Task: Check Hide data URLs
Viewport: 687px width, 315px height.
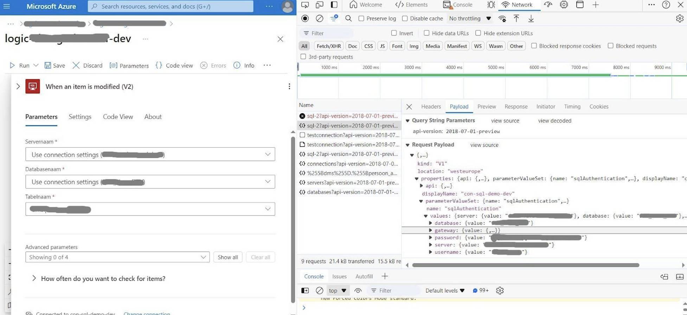Action: tap(426, 33)
